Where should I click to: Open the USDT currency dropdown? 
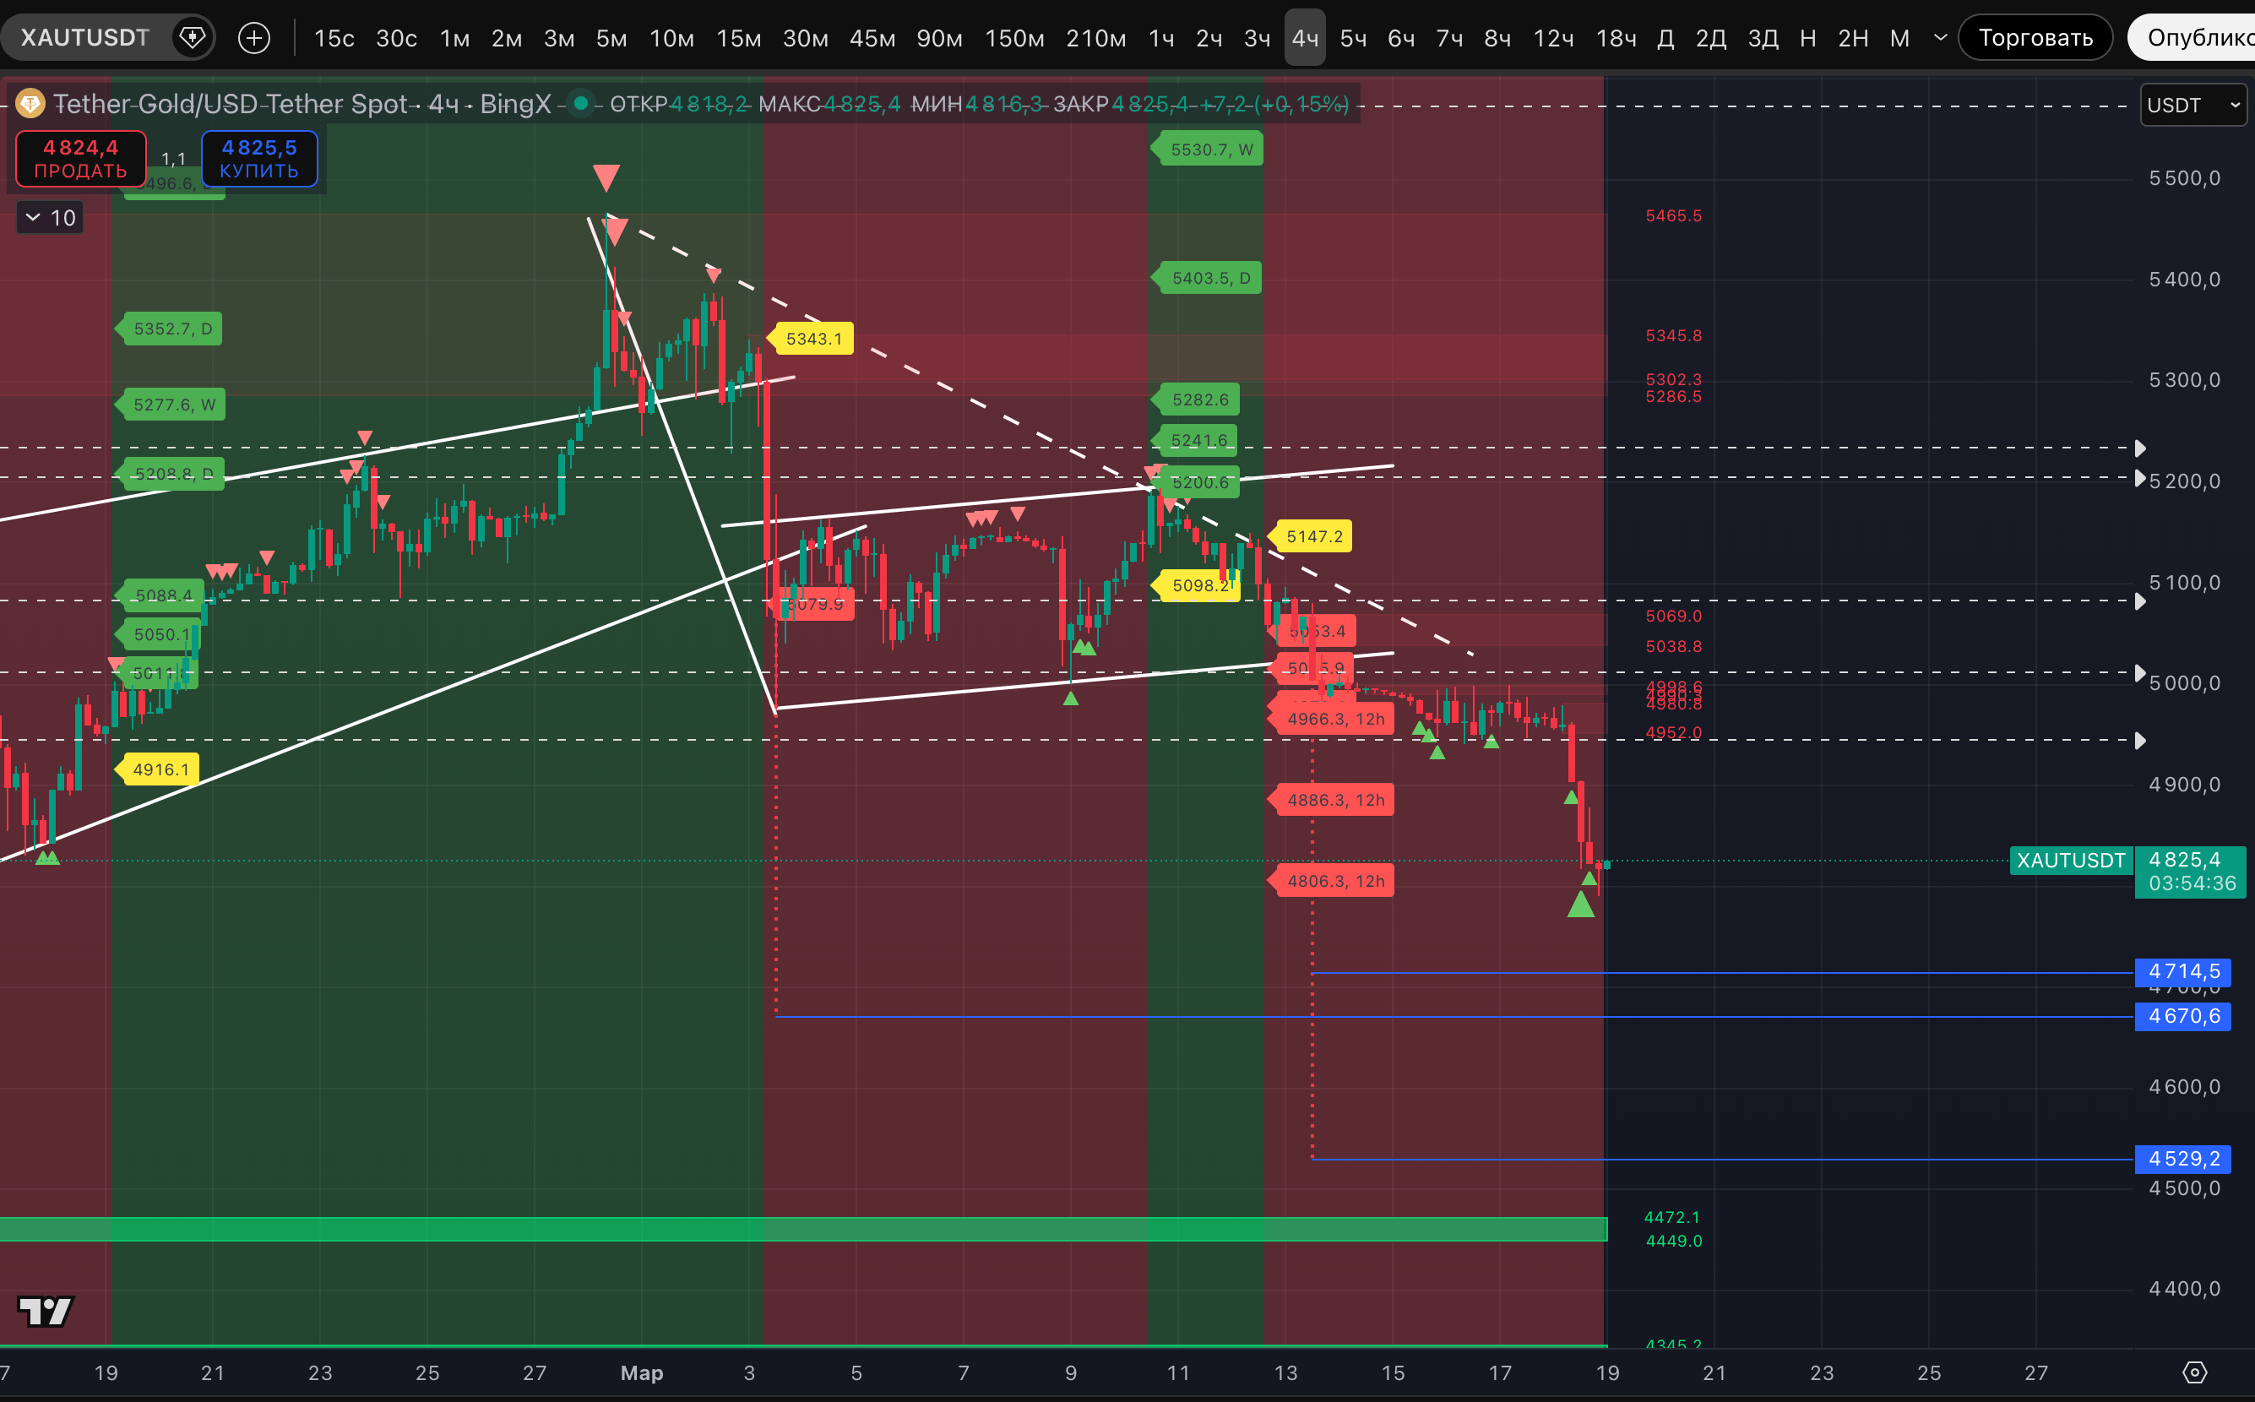coord(2193,105)
